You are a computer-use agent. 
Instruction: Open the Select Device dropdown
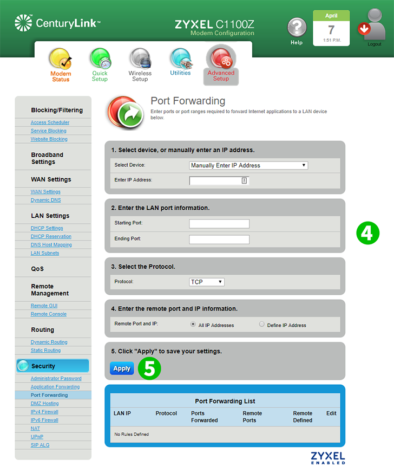click(248, 165)
